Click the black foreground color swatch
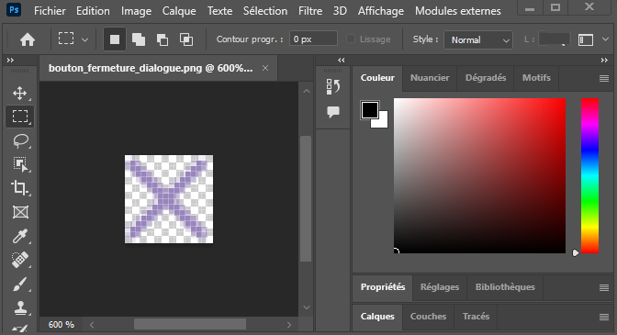 tap(369, 110)
